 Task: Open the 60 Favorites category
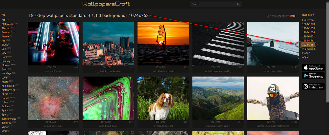pos(8,24)
